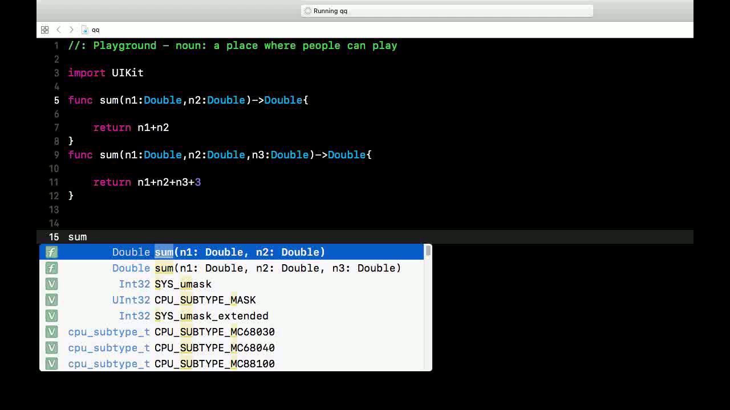Select the qq file name in jump bar
The height and width of the screenshot is (410, 730).
pos(95,30)
